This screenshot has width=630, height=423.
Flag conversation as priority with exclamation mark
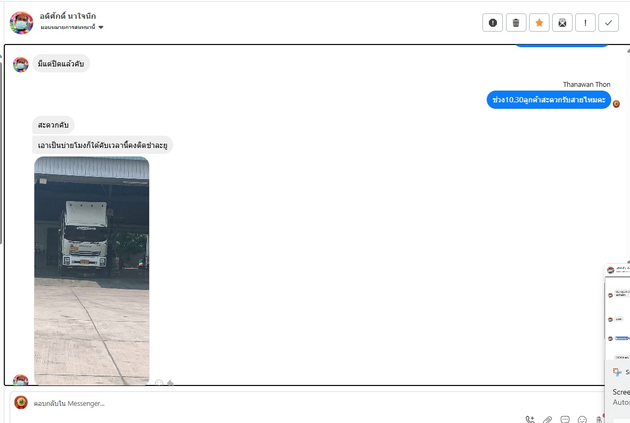pyautogui.click(x=585, y=23)
